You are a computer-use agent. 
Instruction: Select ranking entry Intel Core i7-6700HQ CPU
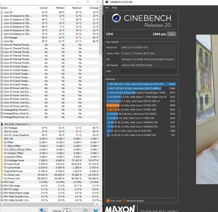[x=141, y=122]
